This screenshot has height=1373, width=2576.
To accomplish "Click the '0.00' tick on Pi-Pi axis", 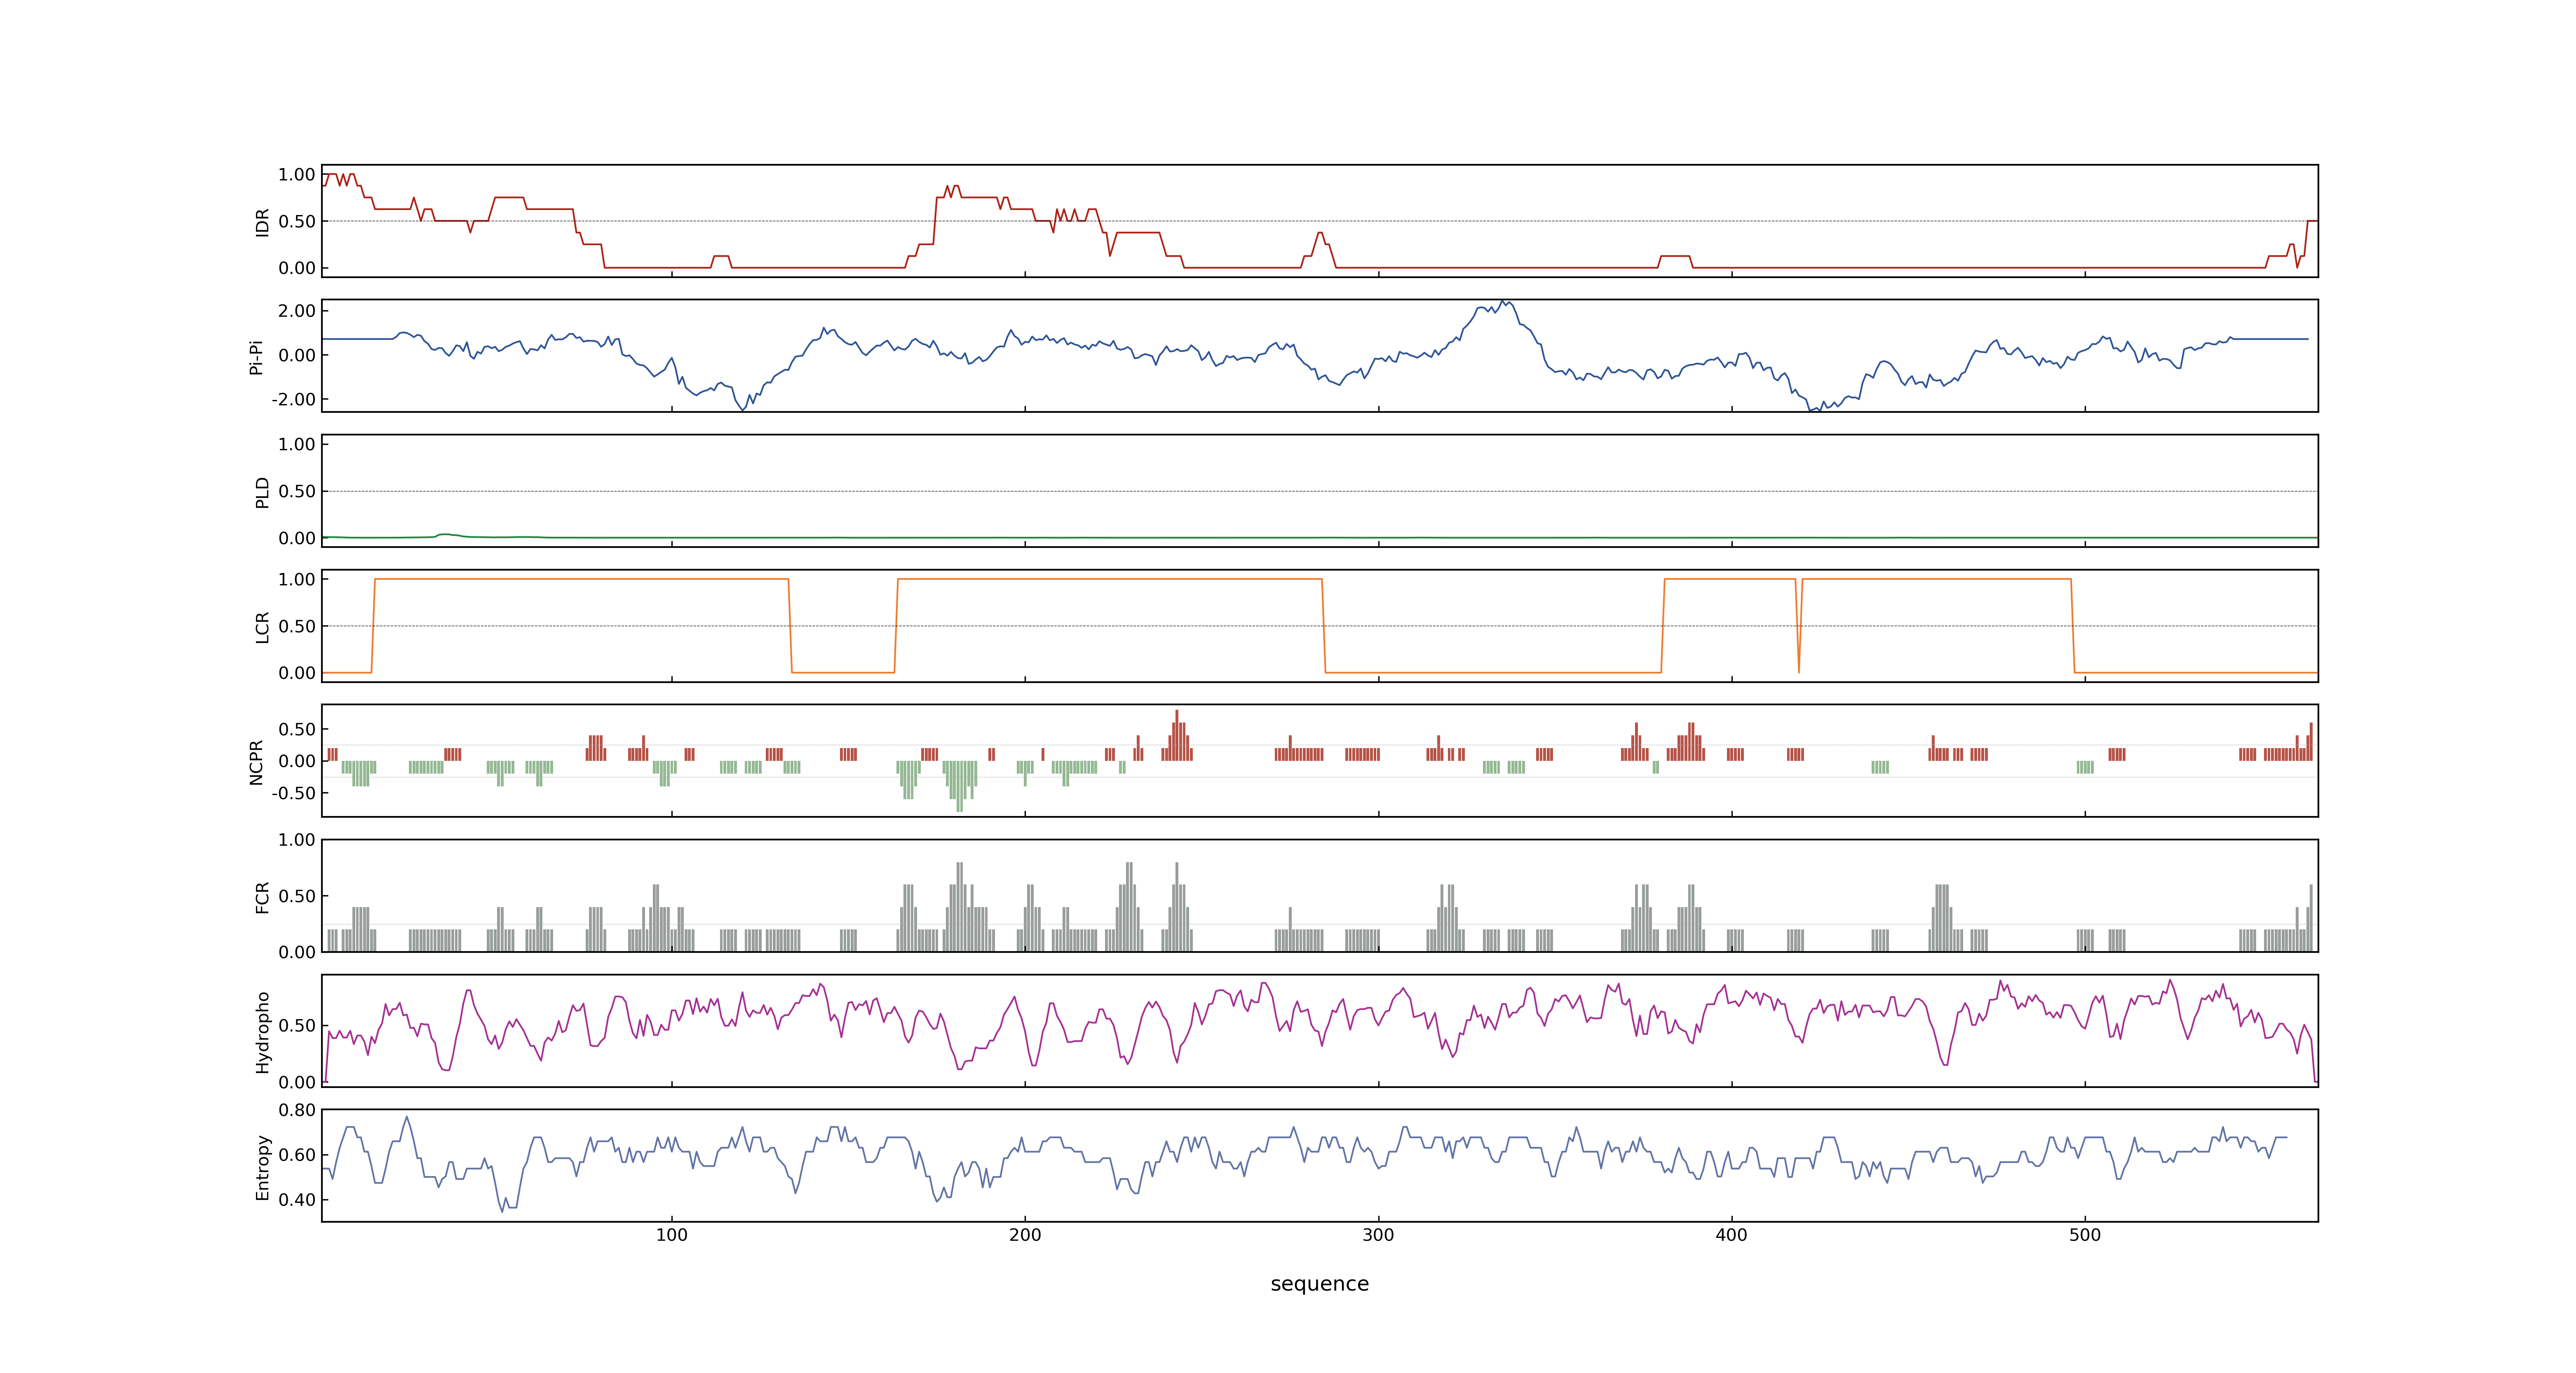I will [x=297, y=356].
